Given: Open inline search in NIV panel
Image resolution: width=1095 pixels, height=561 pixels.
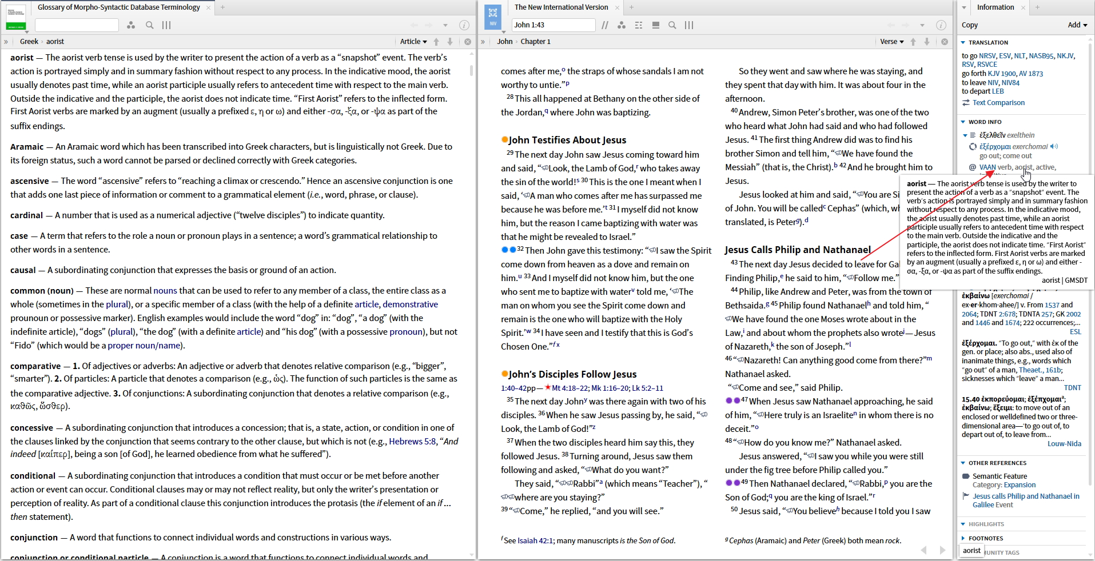Looking at the screenshot, I should click(x=672, y=25).
